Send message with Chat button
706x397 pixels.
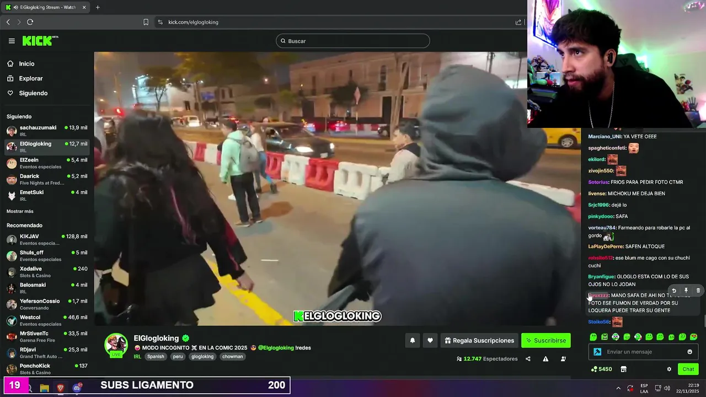[688, 369]
